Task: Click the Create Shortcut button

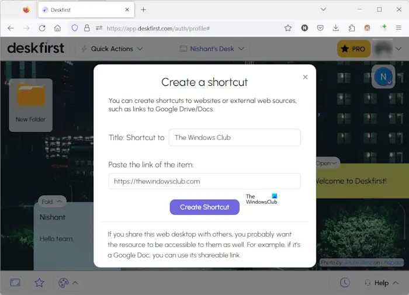Action: pos(204,207)
